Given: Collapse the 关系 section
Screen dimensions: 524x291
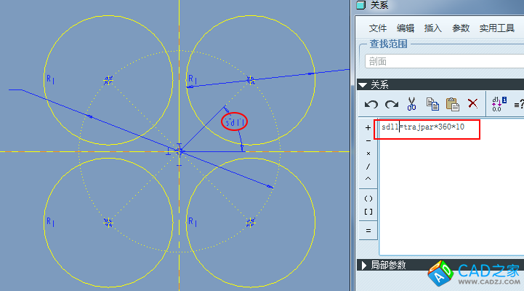Looking at the screenshot, I should 363,84.
